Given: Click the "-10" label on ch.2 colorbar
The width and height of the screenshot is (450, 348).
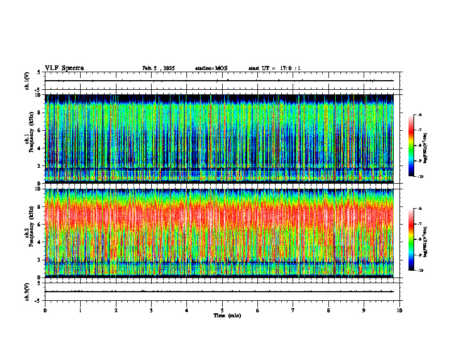Looking at the screenshot, I should [x=420, y=271].
